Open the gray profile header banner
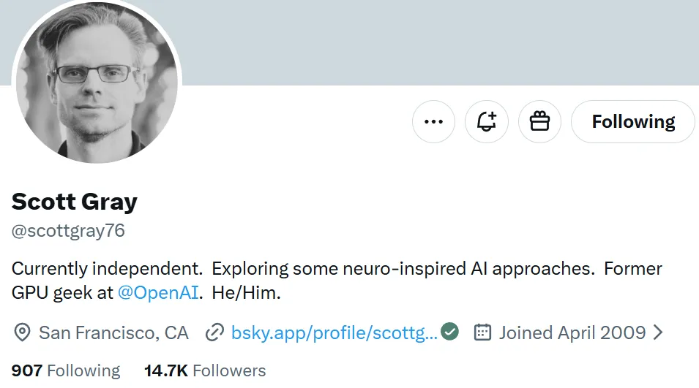This screenshot has height=388, width=699. [439, 42]
